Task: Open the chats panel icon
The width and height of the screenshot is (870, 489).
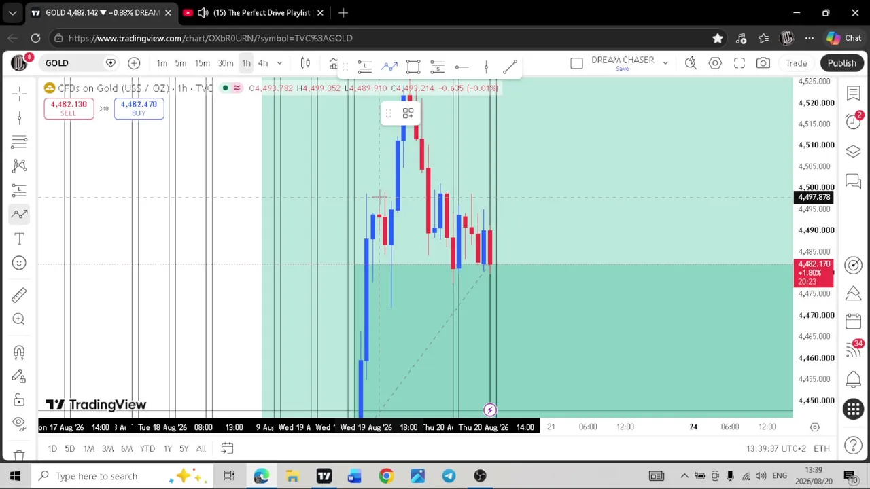Action: (x=853, y=180)
